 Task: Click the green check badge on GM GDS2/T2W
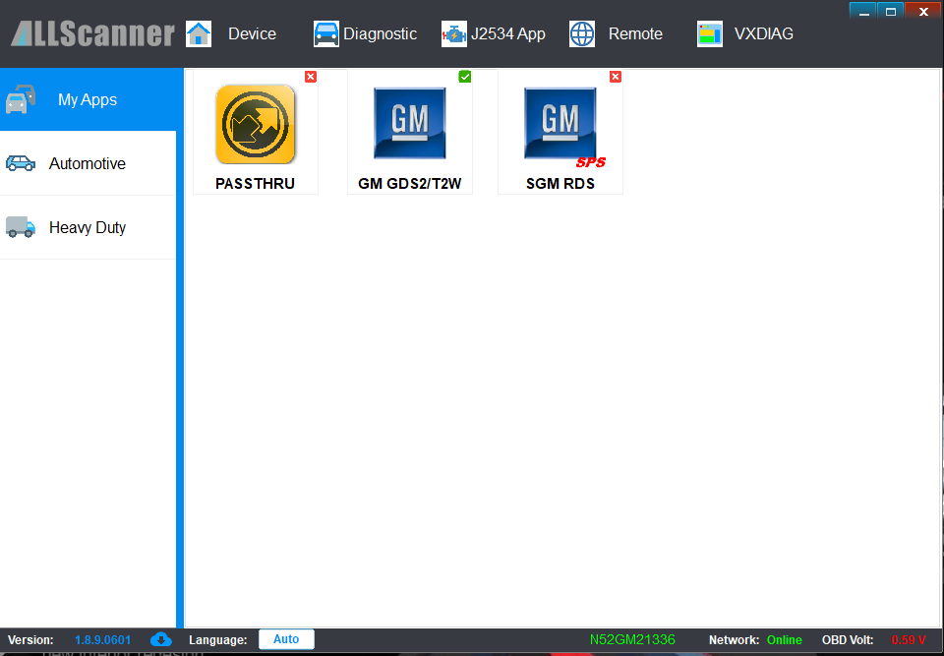tap(465, 77)
